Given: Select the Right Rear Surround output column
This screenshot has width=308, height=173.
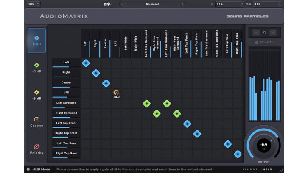Looking at the screenshot, I should (176, 44).
